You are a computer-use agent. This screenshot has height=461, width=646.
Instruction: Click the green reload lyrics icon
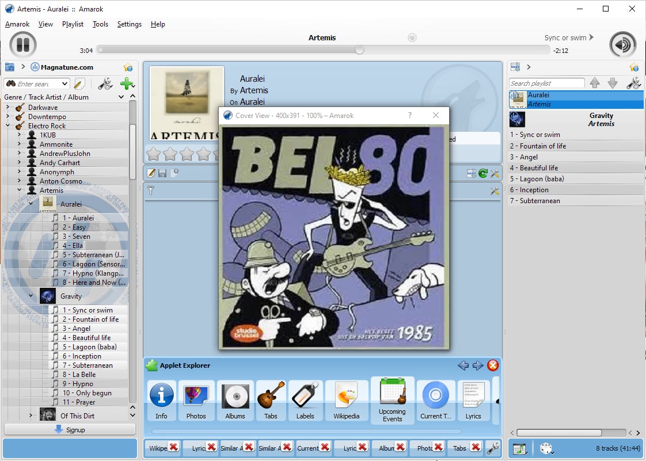click(x=483, y=173)
